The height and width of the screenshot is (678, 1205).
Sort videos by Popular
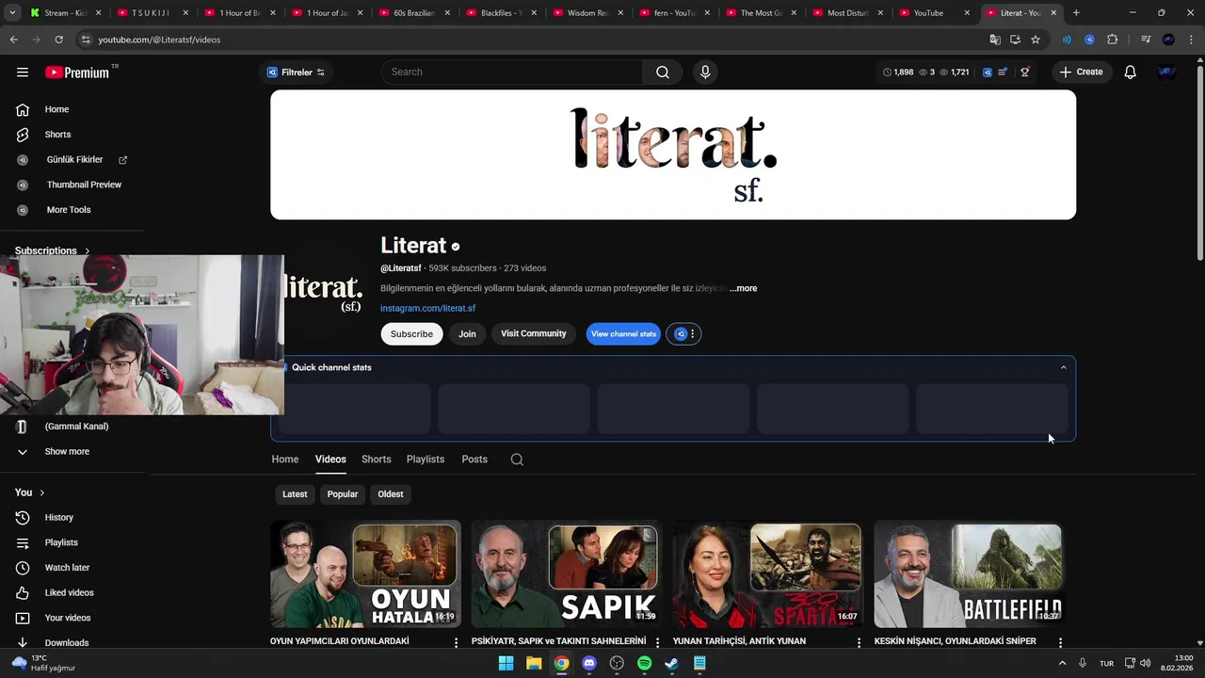[343, 494]
